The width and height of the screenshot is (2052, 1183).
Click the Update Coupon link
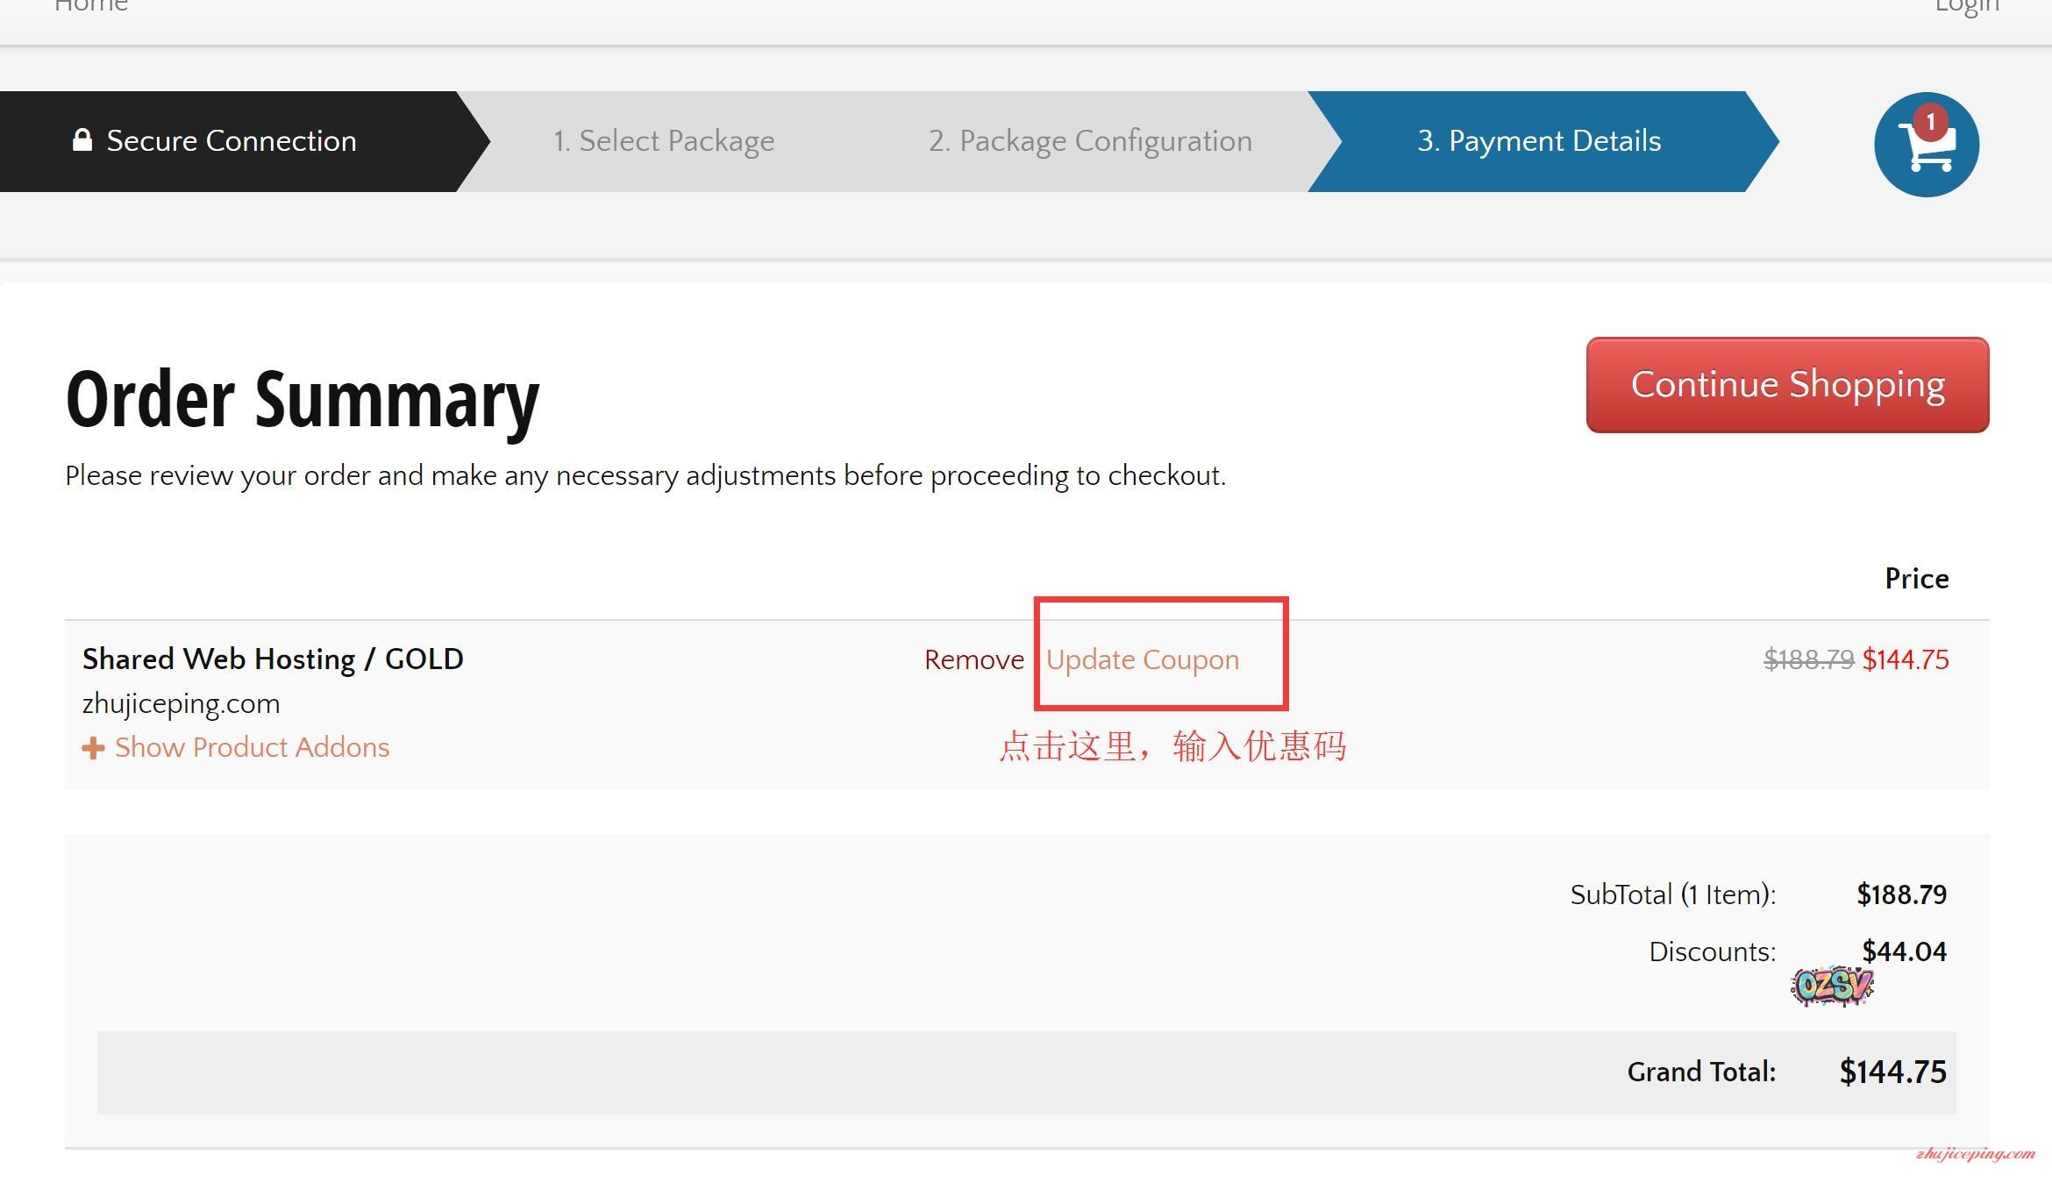coord(1142,659)
